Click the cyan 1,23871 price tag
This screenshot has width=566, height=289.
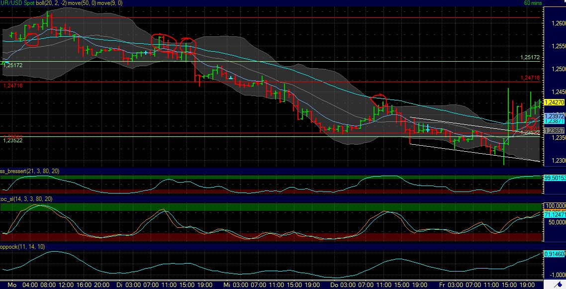555,121
